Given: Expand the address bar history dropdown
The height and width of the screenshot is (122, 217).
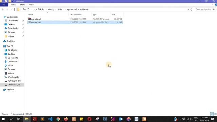Looking at the screenshot, I should pyautogui.click(x=188, y=9).
